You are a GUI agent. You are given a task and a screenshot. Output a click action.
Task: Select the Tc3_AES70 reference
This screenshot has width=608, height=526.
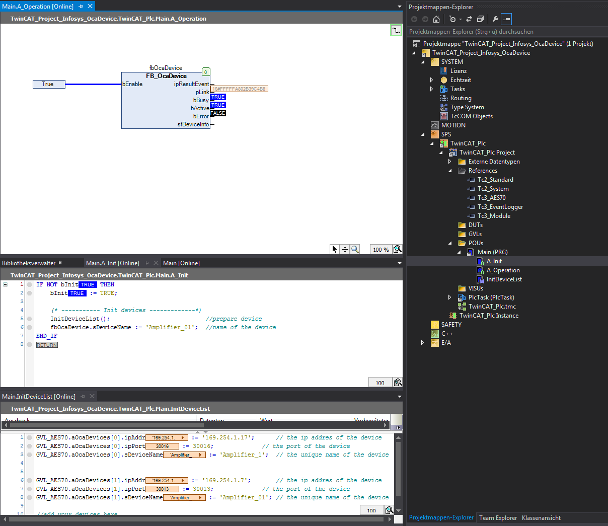(492, 198)
